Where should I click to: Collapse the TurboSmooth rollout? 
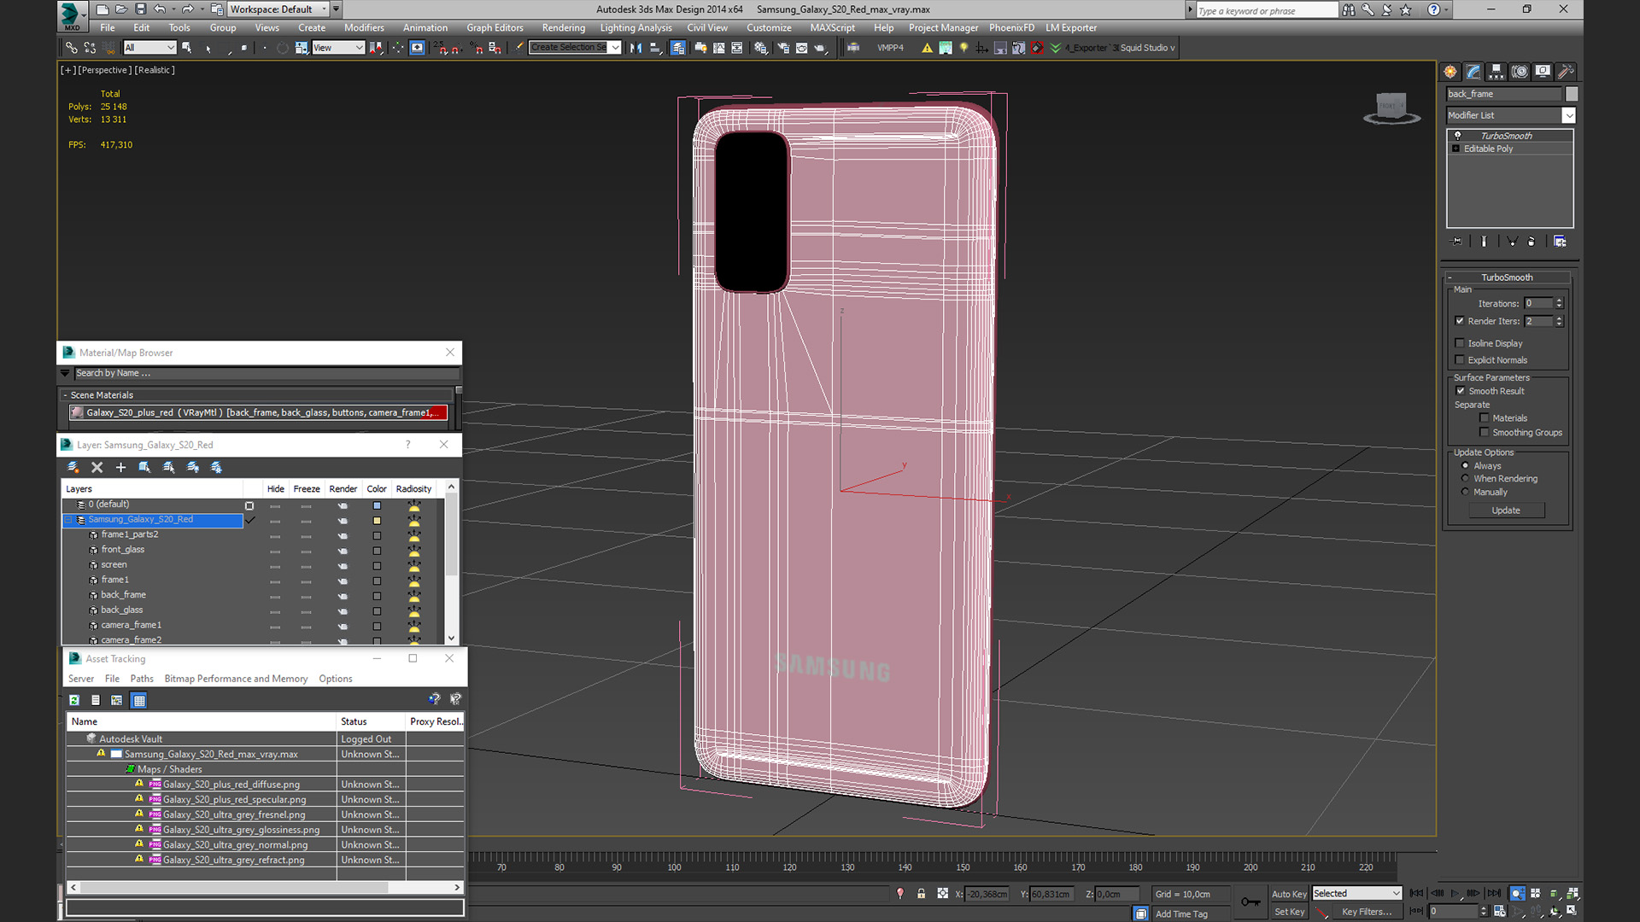pos(1450,277)
